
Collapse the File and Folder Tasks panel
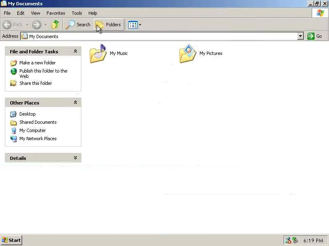click(x=75, y=51)
